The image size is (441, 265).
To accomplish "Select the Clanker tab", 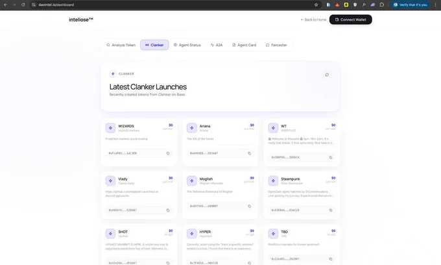I will pyautogui.click(x=154, y=45).
